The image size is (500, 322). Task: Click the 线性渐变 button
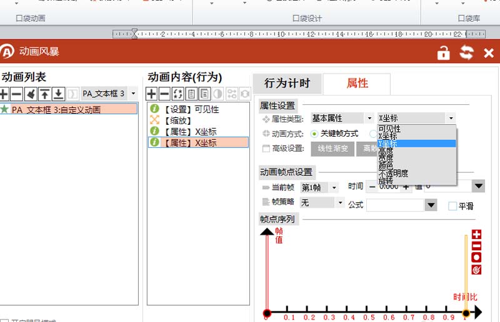pyautogui.click(x=332, y=149)
